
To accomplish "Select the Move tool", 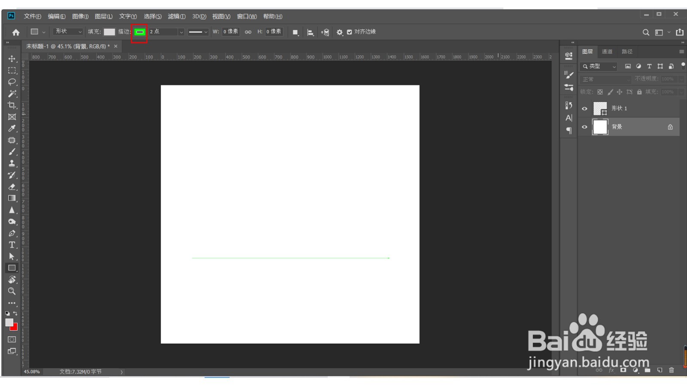I will click(x=12, y=59).
